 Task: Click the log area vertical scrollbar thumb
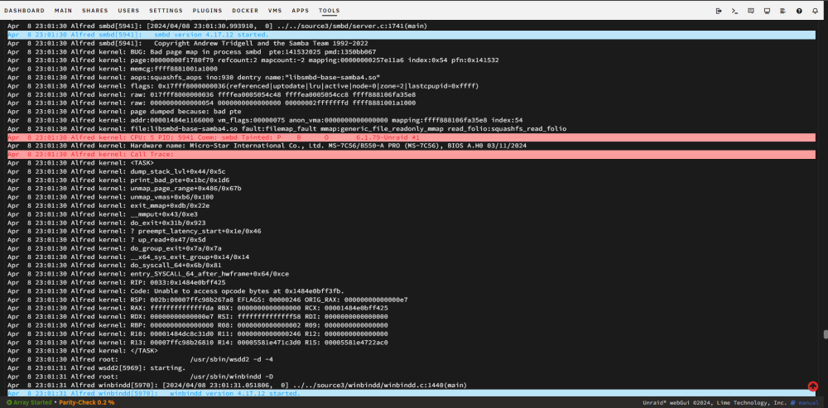825,334
